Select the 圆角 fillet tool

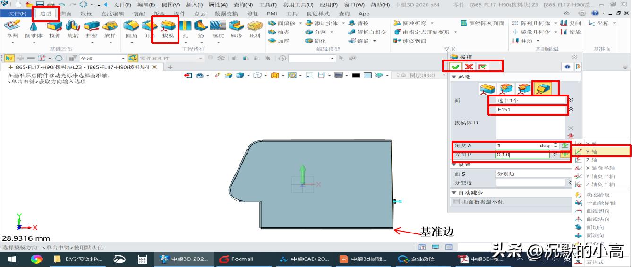[131, 29]
